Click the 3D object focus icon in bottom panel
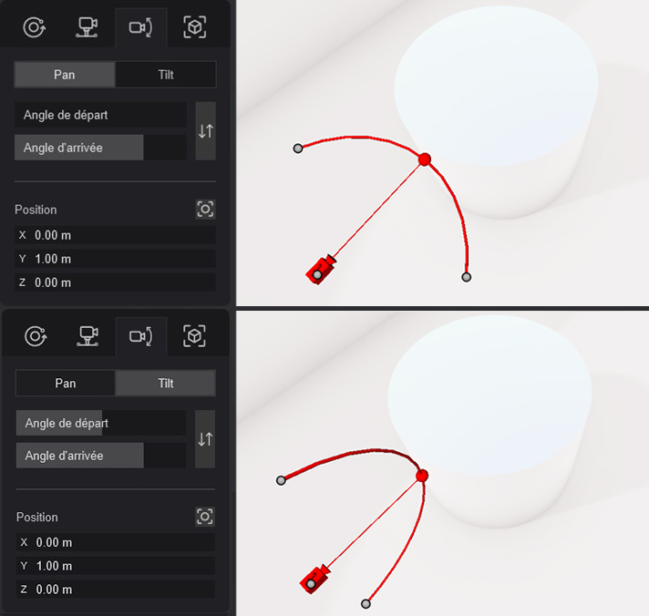649x616 pixels. [x=194, y=336]
